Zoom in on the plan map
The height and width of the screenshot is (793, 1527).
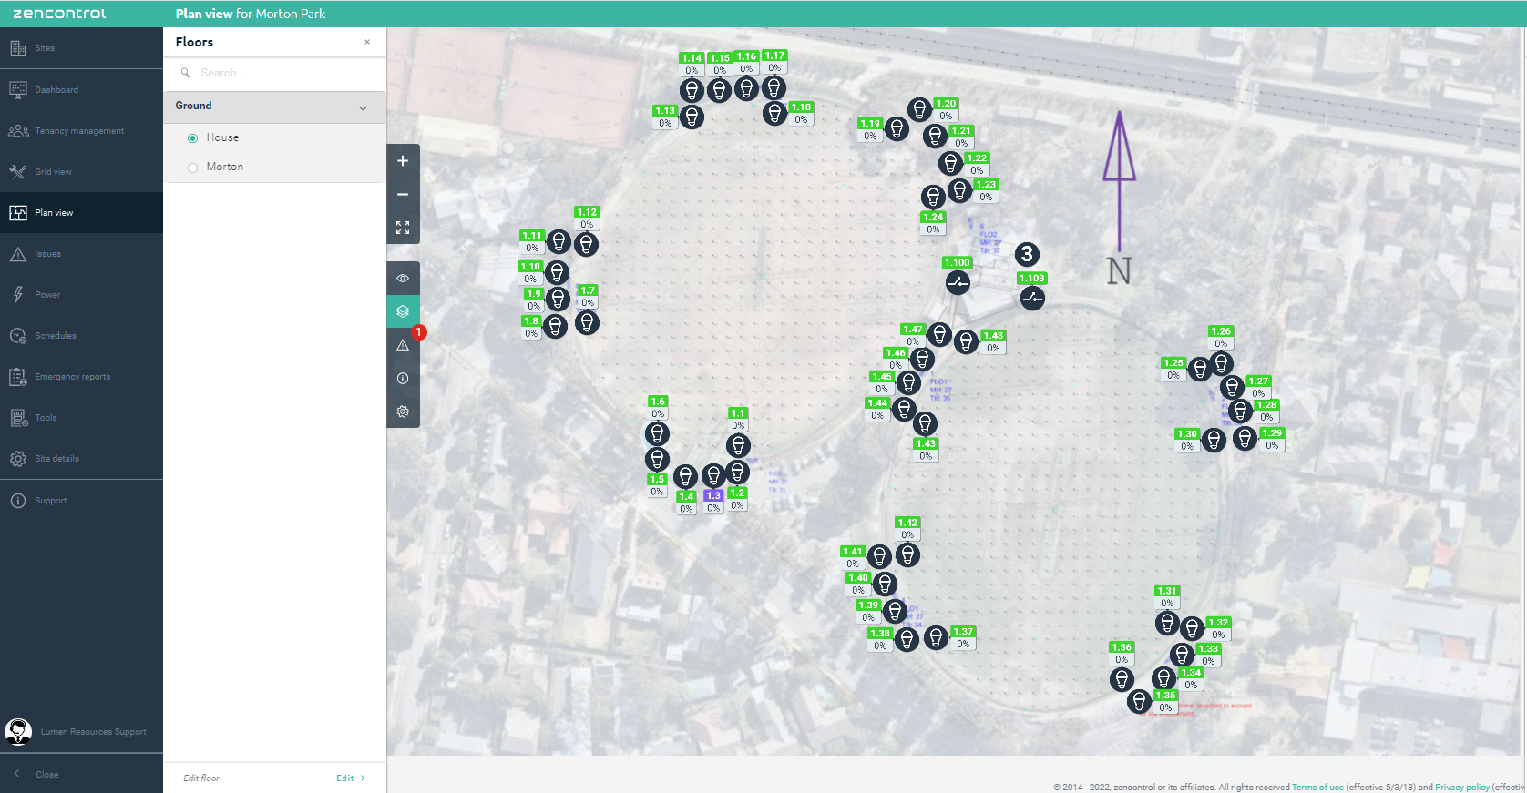(403, 161)
